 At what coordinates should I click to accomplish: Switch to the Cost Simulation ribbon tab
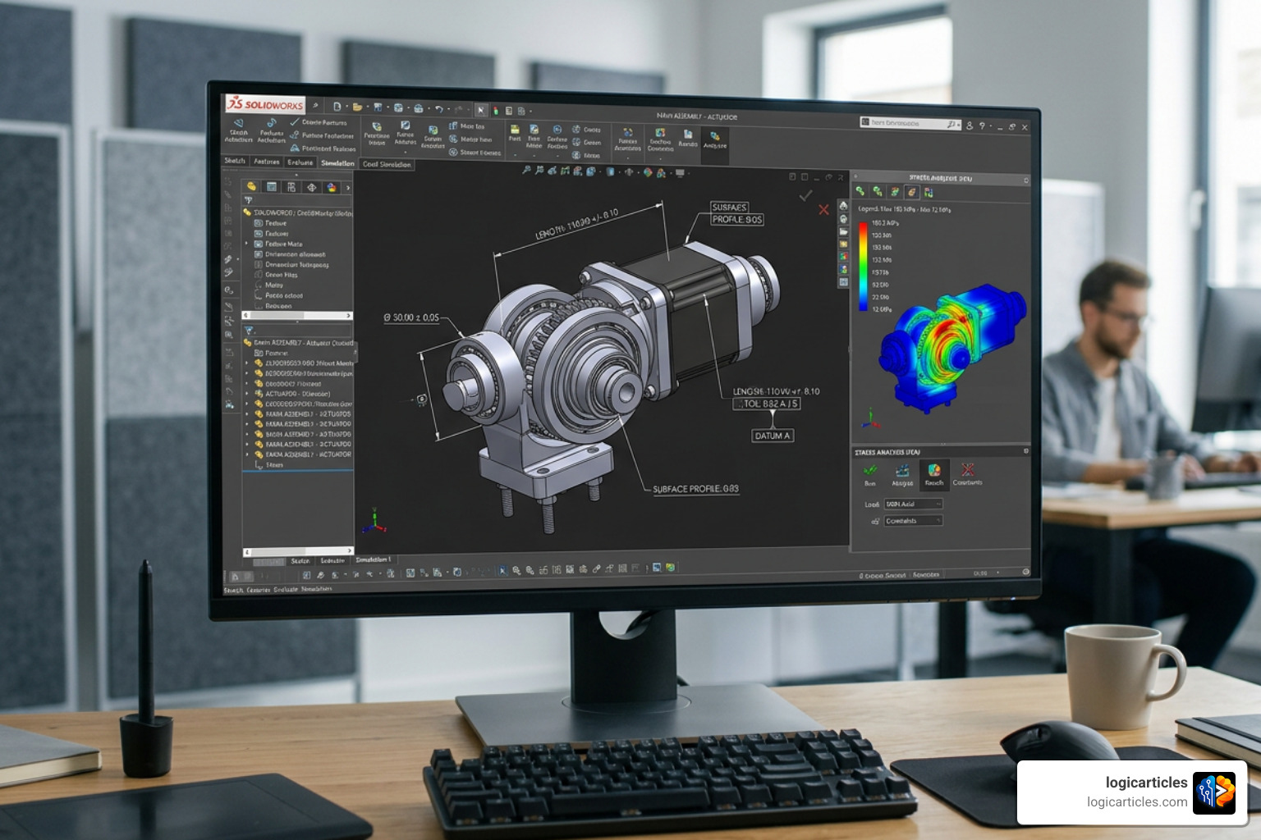click(387, 164)
